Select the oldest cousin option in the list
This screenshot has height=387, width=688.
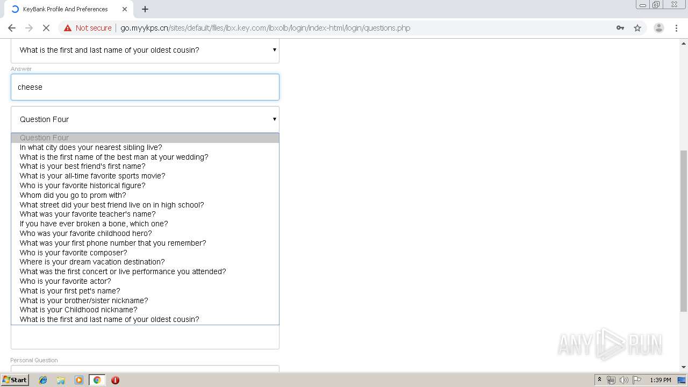[x=145, y=319]
